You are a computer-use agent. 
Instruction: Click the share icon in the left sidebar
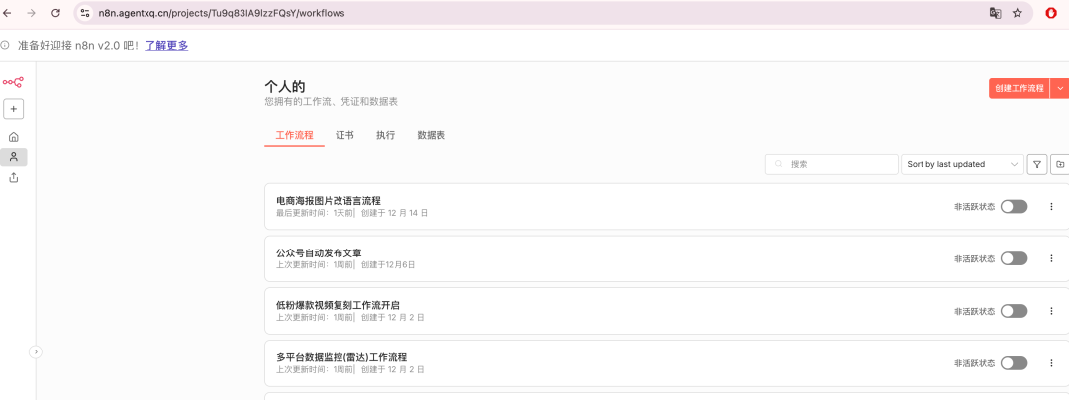14,178
